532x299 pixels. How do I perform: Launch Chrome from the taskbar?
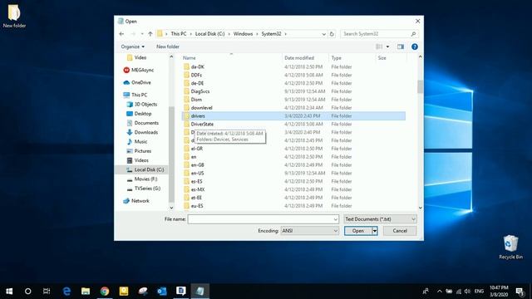click(105, 292)
